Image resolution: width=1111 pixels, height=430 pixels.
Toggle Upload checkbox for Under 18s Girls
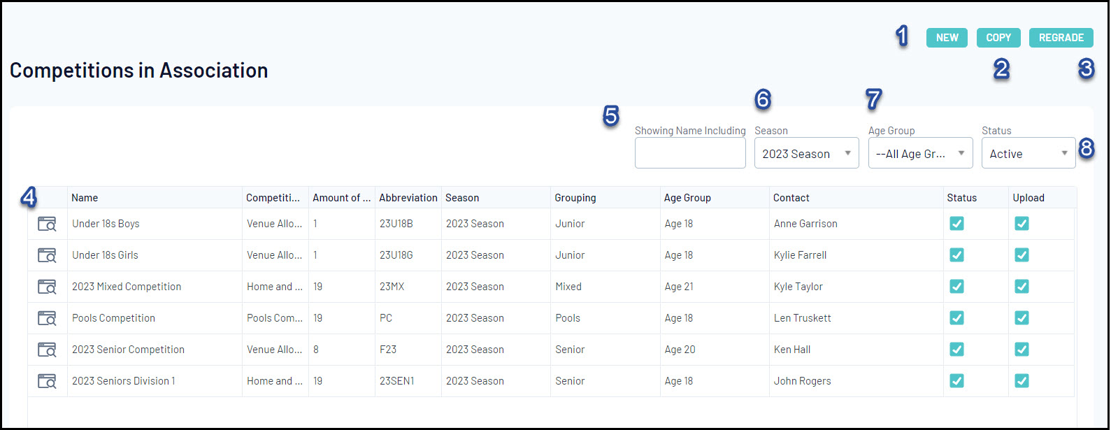tap(1022, 255)
